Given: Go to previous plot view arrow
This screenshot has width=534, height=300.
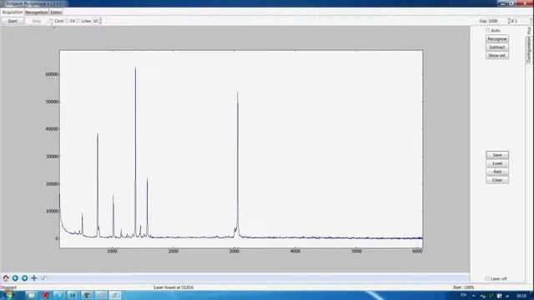Looking at the screenshot, I should tap(15, 278).
